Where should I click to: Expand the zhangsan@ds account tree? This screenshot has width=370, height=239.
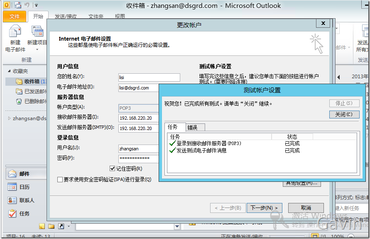(9, 118)
